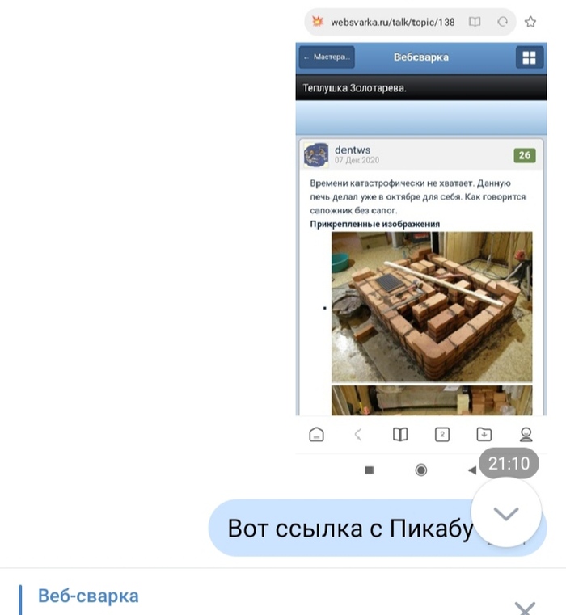Jump to latest messages with down chevron

[x=506, y=513]
